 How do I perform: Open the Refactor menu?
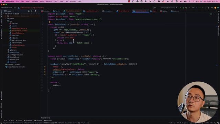click(49, 1)
